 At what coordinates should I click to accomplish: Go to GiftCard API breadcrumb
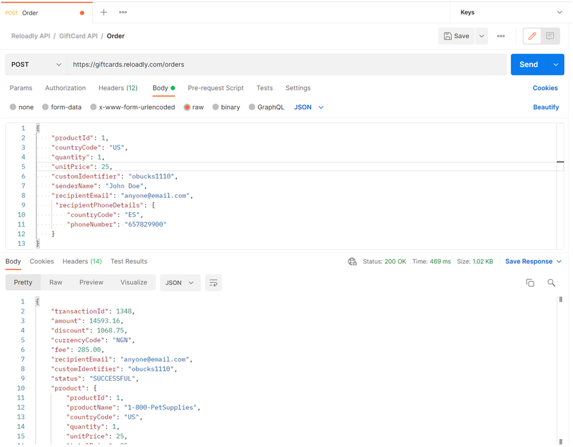click(x=78, y=36)
